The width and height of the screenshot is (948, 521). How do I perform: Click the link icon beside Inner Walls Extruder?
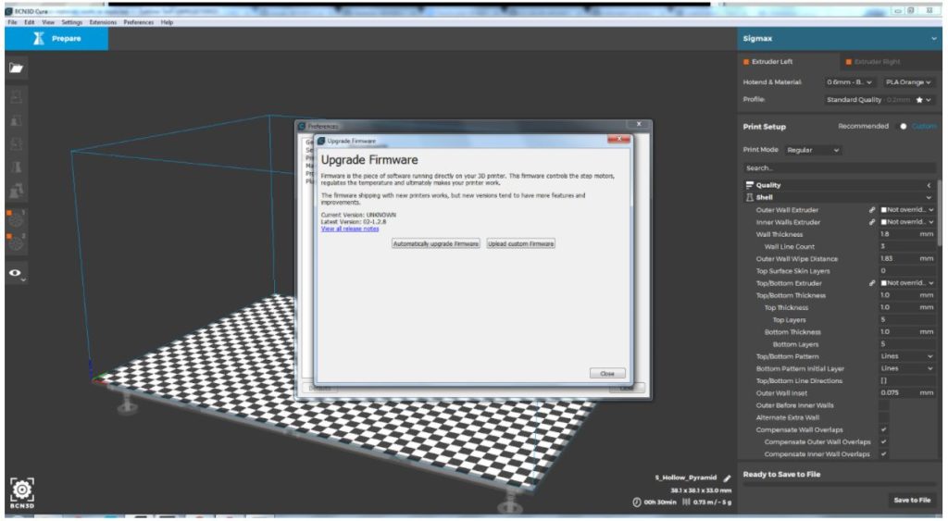coord(872,222)
